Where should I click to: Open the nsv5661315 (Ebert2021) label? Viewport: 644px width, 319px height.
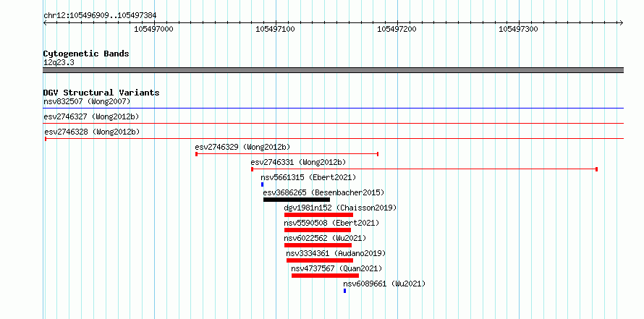308,177
